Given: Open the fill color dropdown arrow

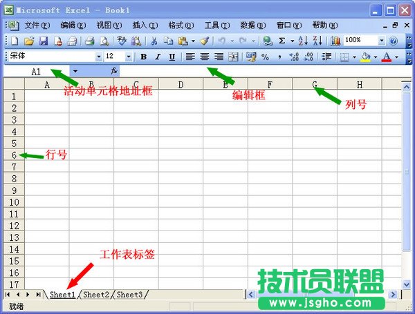Looking at the screenshot, I should tap(374, 57).
